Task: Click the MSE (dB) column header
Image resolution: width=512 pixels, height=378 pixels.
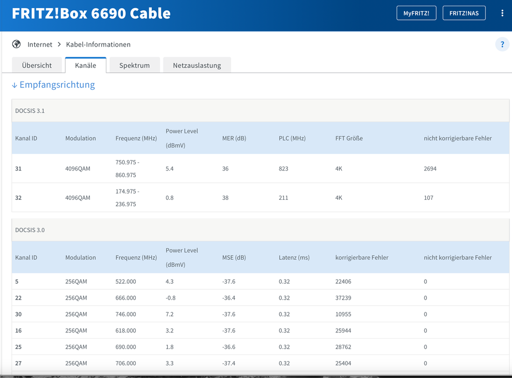Action: click(234, 257)
